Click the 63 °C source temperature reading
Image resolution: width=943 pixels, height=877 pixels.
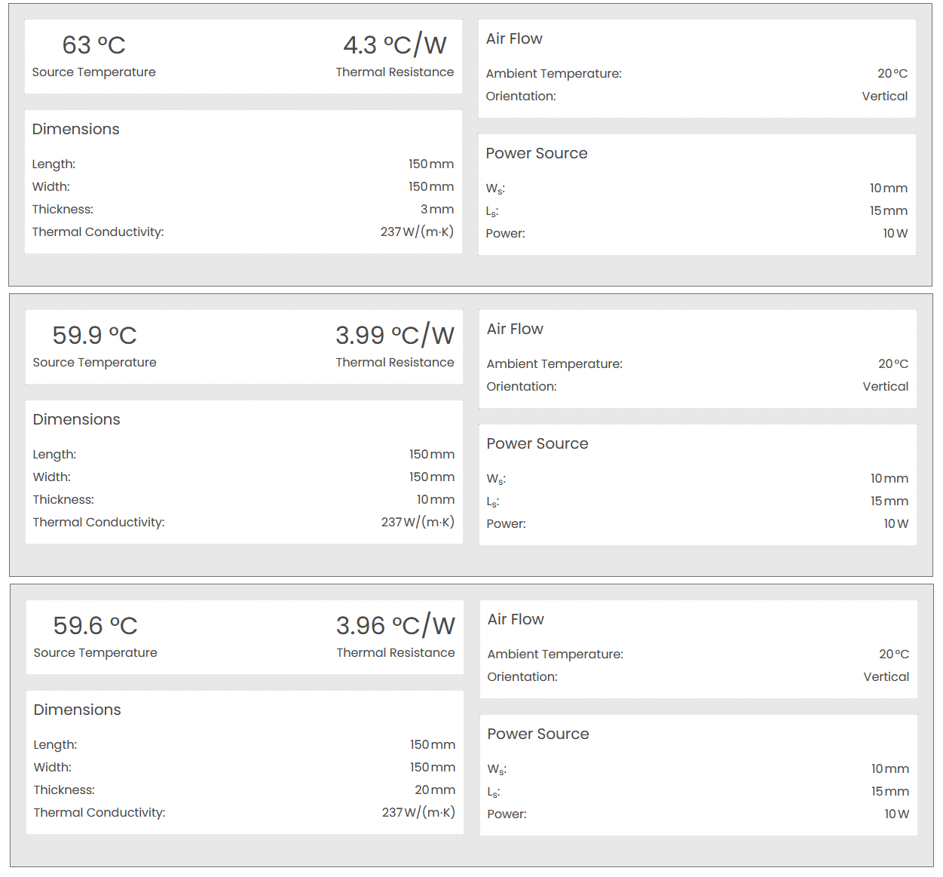pyautogui.click(x=93, y=45)
